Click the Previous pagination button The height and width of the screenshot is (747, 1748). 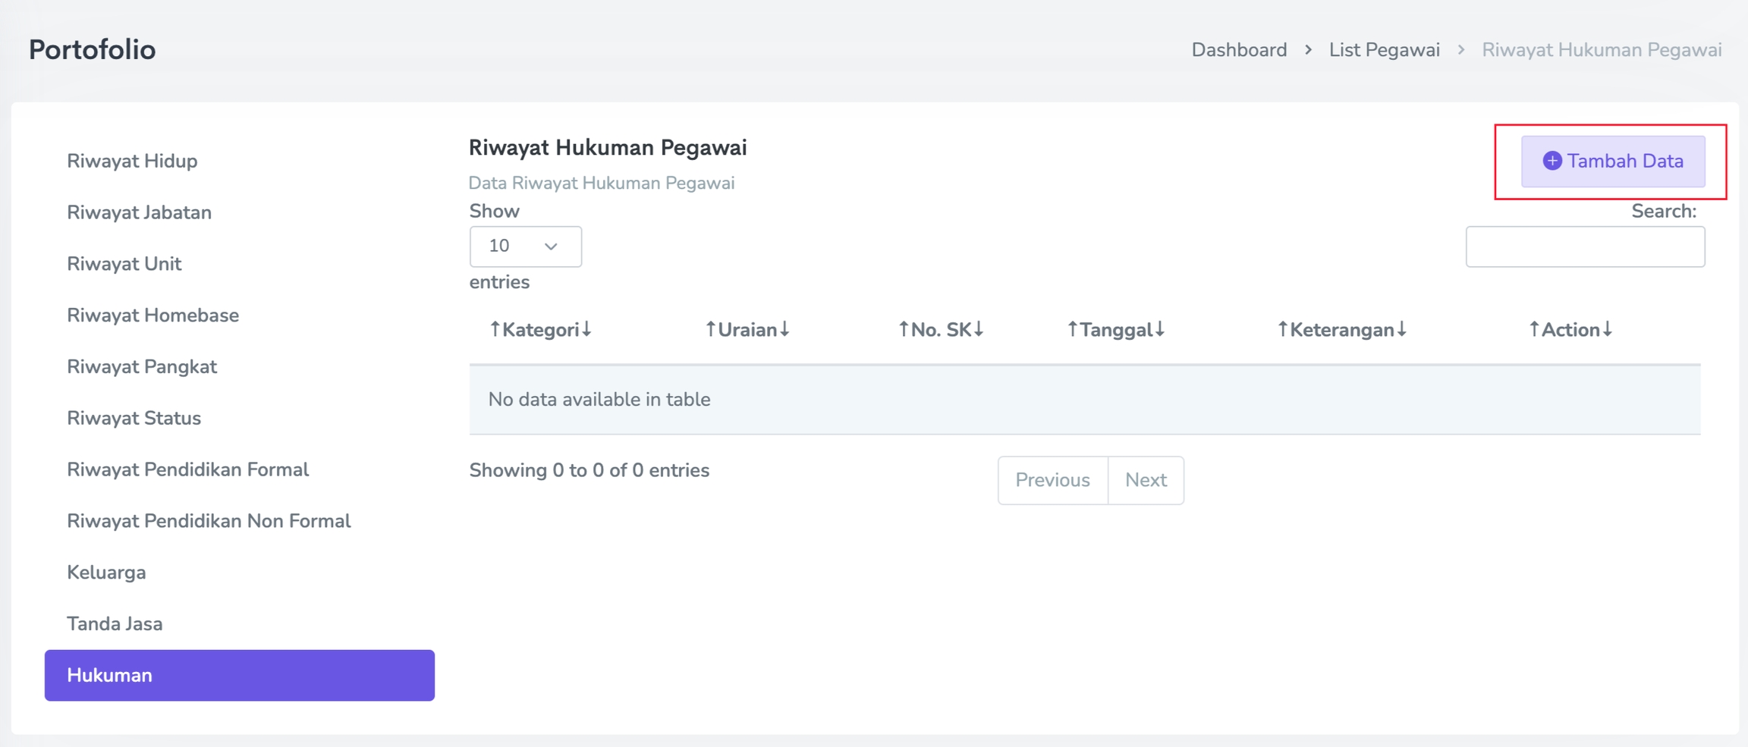[1052, 480]
